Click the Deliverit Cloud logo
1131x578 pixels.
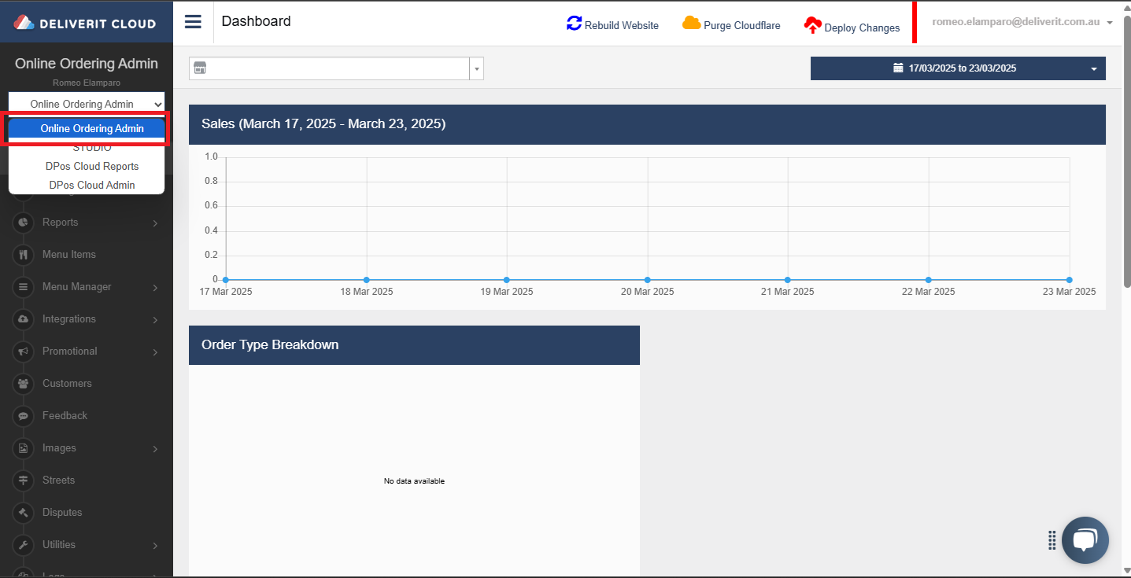click(x=86, y=23)
